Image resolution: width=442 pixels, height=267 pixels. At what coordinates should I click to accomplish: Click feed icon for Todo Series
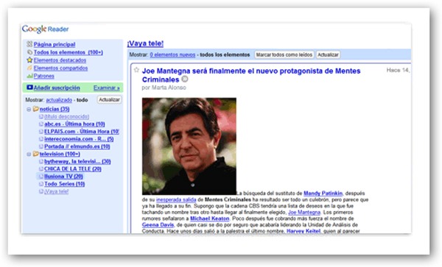(41, 184)
